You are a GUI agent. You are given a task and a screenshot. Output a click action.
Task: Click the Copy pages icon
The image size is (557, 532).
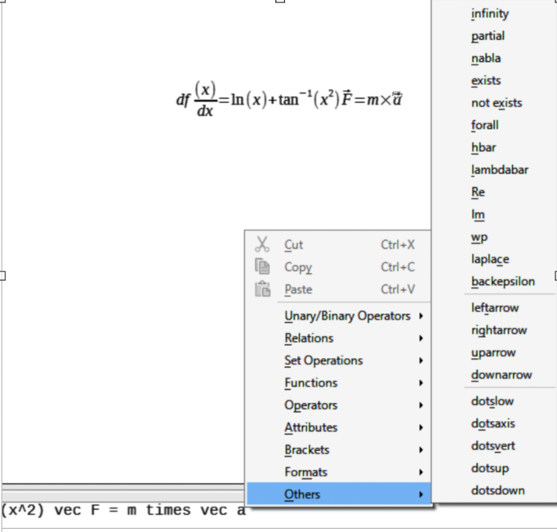(262, 267)
